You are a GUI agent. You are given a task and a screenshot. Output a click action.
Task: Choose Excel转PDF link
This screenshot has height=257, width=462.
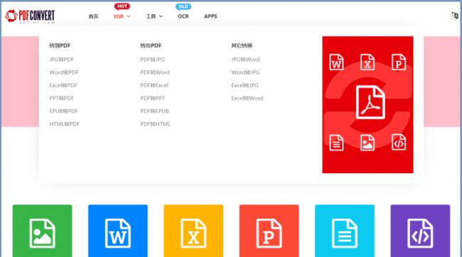63,85
